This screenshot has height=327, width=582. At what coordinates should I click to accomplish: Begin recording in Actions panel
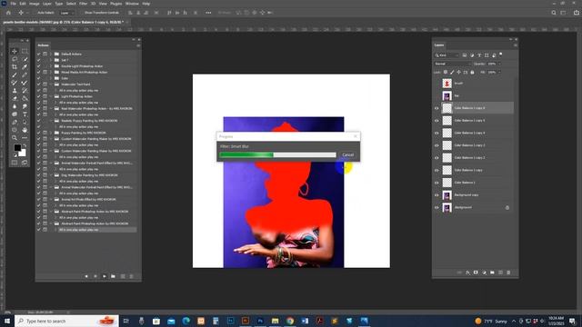coord(95,276)
